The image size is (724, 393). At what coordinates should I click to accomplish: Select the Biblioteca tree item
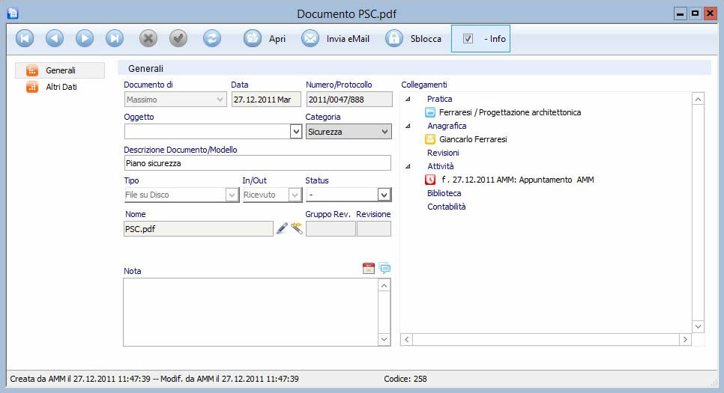(444, 193)
